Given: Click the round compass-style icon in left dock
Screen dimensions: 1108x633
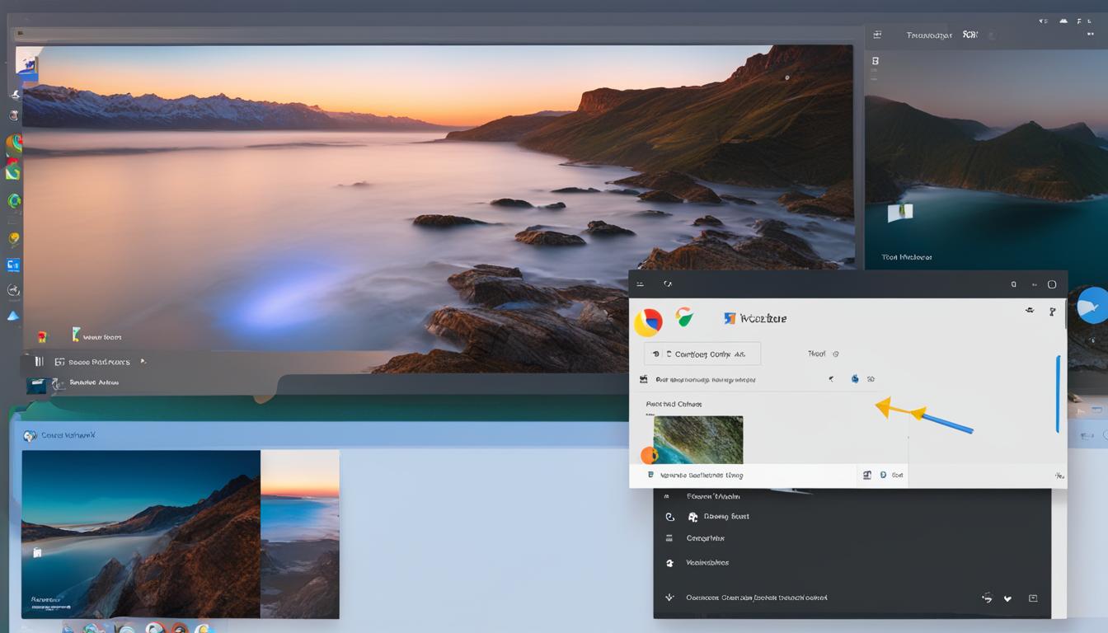Looking at the screenshot, I should click(x=13, y=290).
